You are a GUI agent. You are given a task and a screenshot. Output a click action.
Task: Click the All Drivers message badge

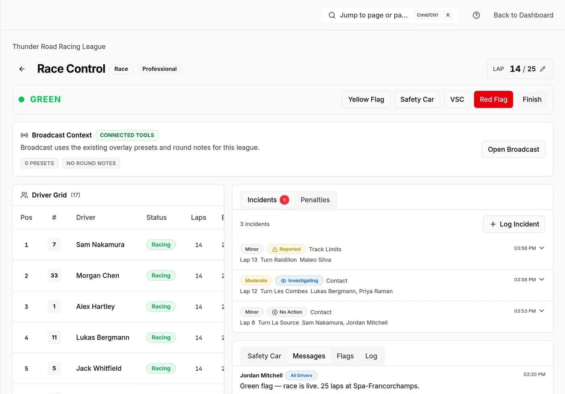[x=301, y=375]
